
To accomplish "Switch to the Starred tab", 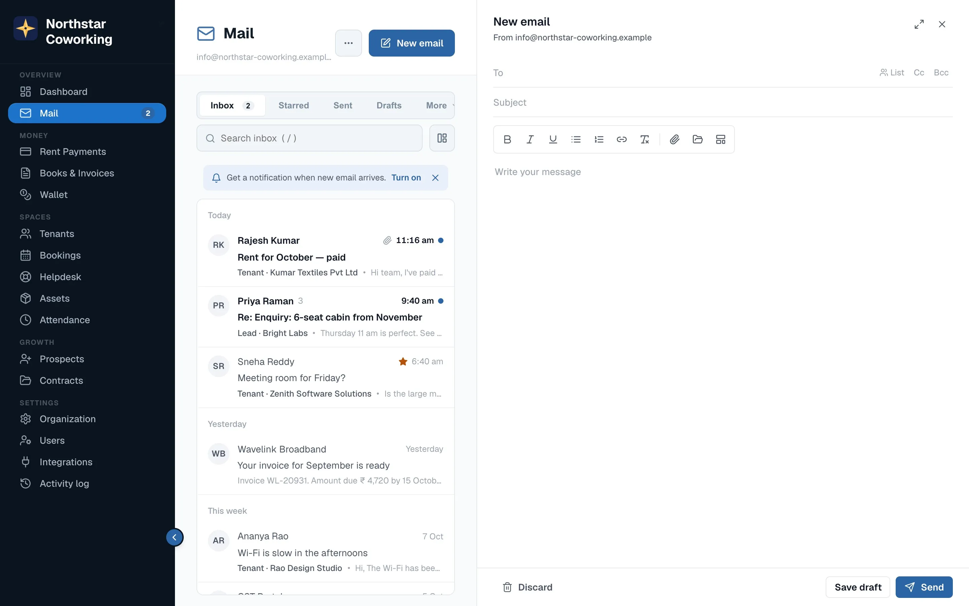I will (x=293, y=105).
